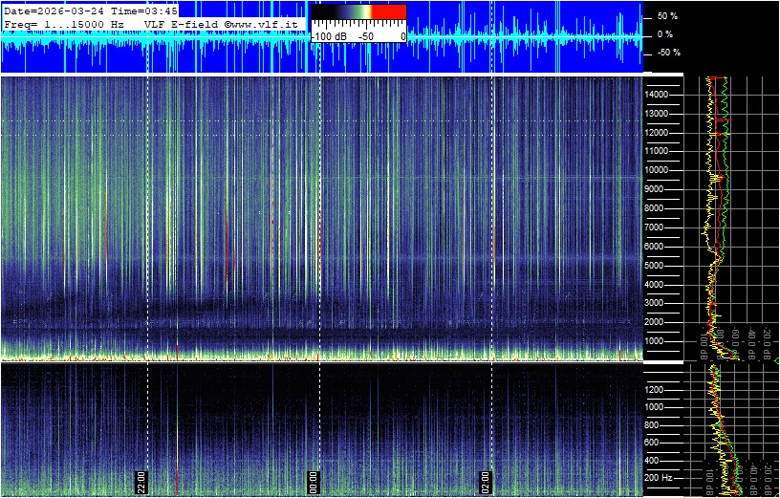Click the 50 % amplitude scale label
Viewport: 780px width, 498px height.
[x=666, y=16]
